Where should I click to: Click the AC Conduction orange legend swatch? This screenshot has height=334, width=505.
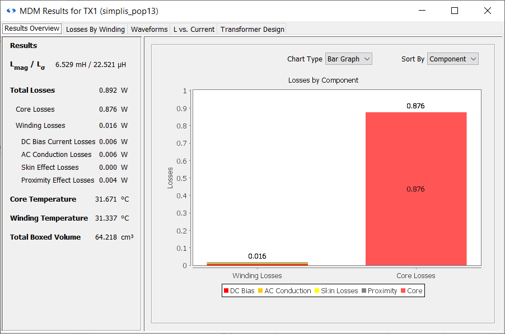(260, 291)
